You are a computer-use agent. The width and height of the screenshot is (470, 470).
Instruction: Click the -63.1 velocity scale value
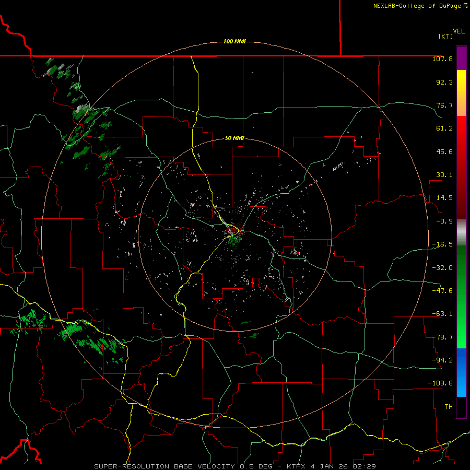[x=442, y=314]
